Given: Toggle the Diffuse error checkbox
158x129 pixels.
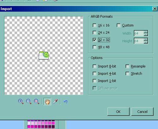Looking at the screenshot, I should (94, 88).
